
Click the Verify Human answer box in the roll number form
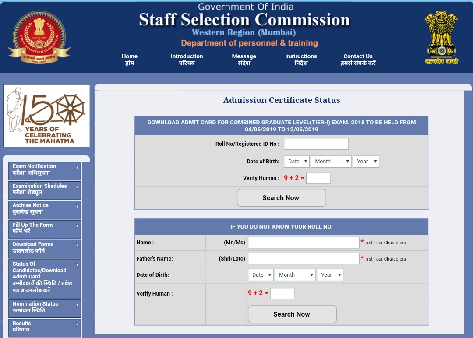click(318, 178)
